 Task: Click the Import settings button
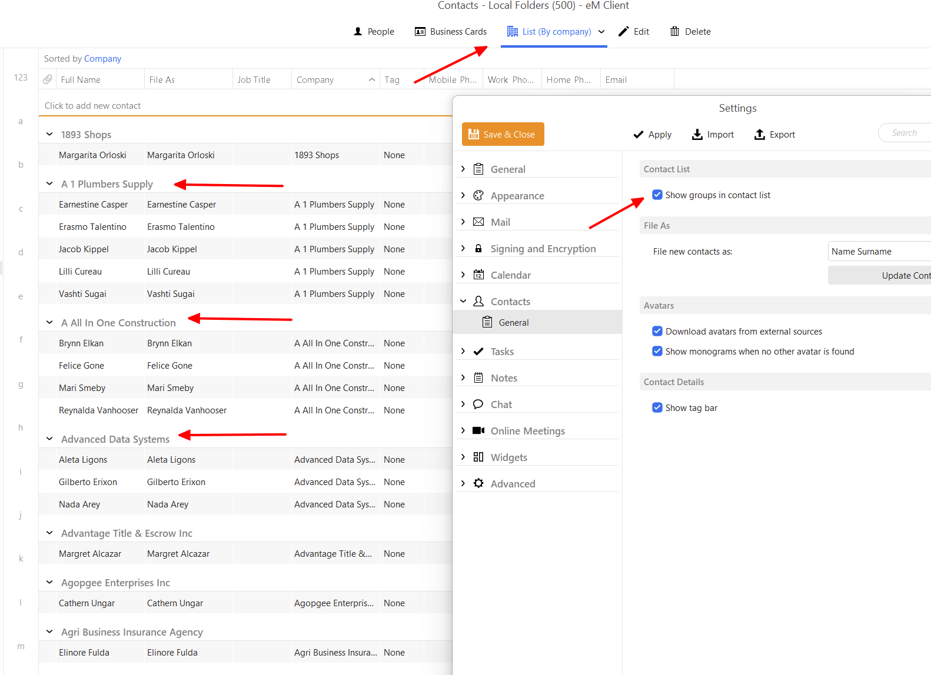pyautogui.click(x=713, y=135)
